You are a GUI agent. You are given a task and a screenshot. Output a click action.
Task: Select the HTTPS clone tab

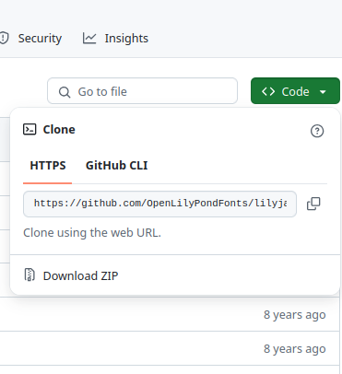48,166
